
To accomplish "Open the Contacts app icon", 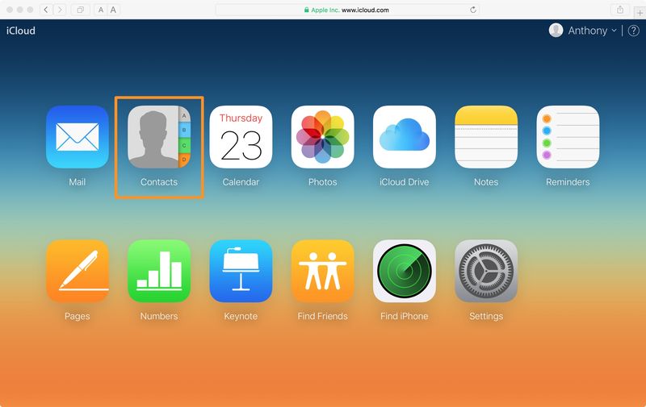I will point(159,137).
